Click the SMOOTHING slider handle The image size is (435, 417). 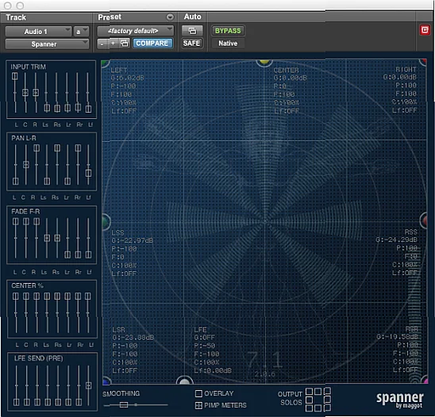pos(124,405)
